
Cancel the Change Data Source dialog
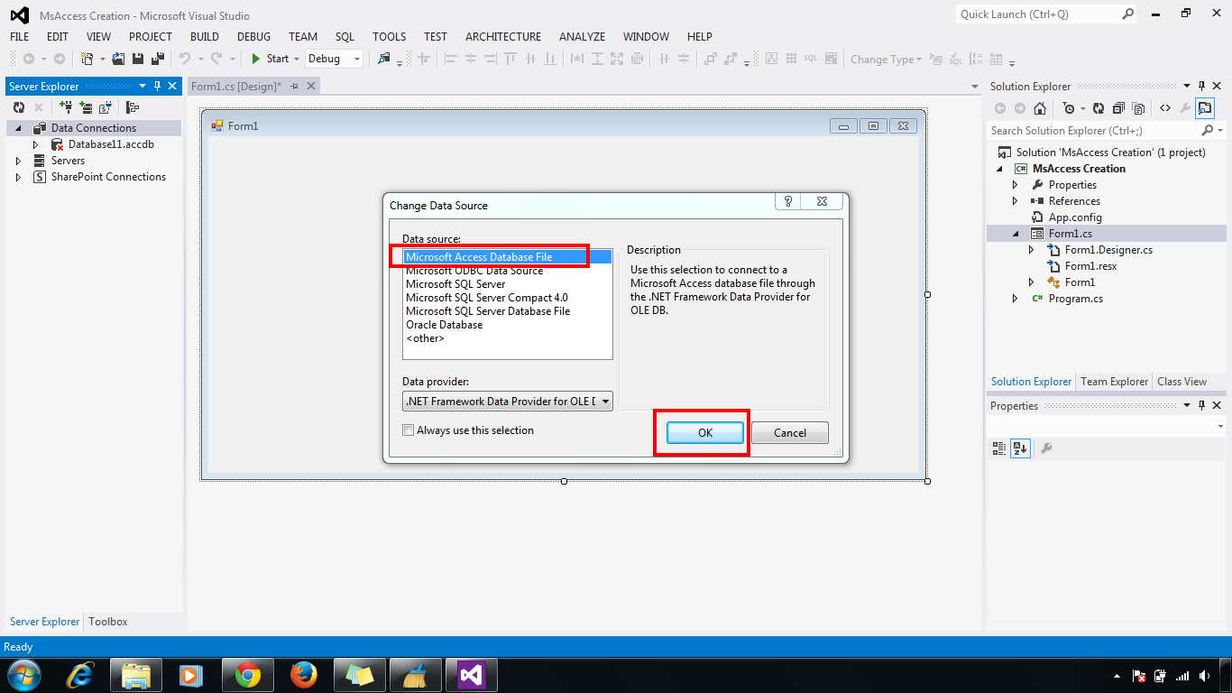coord(789,432)
